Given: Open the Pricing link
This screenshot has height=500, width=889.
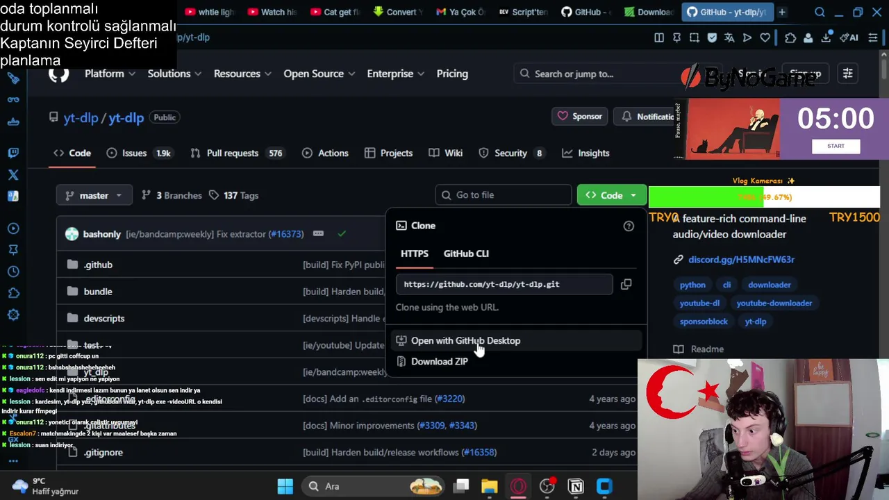Looking at the screenshot, I should [x=452, y=74].
